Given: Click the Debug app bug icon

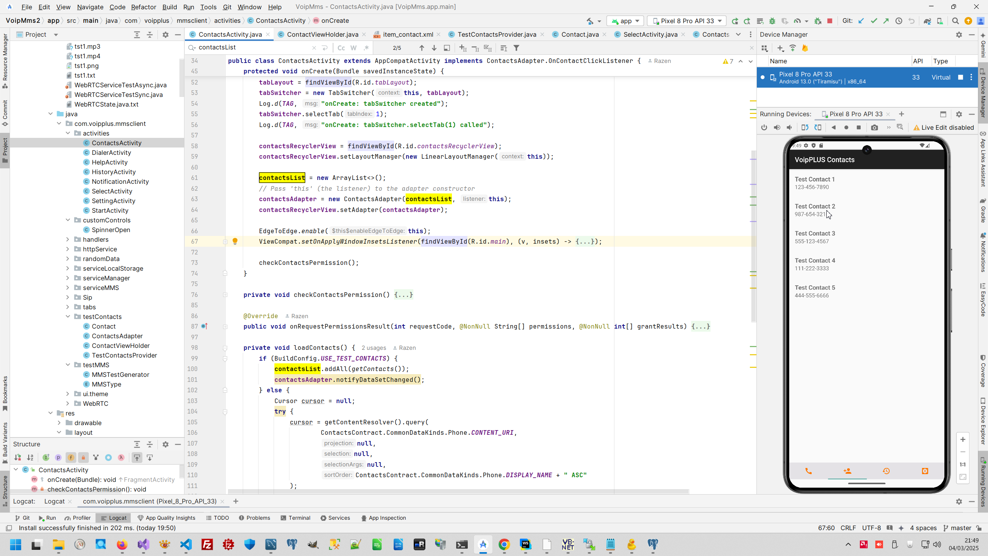Looking at the screenshot, I should coord(772,21).
